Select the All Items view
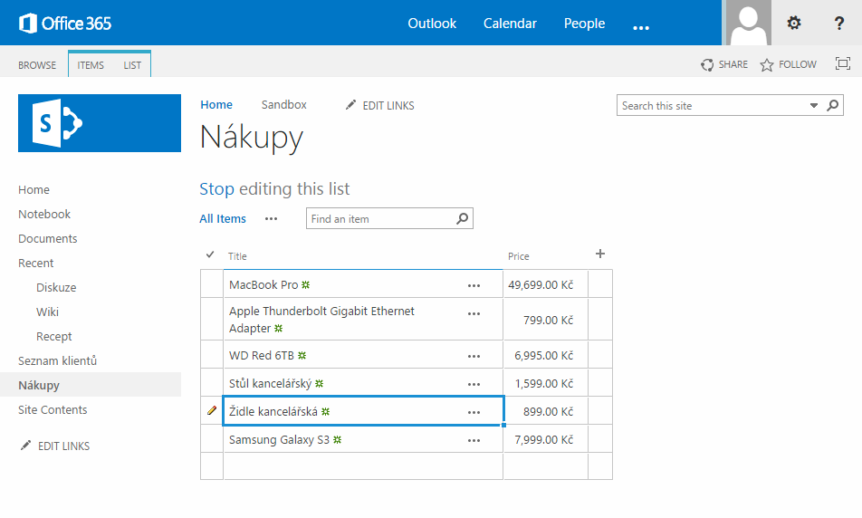Image resolution: width=862 pixels, height=518 pixels. [x=223, y=219]
